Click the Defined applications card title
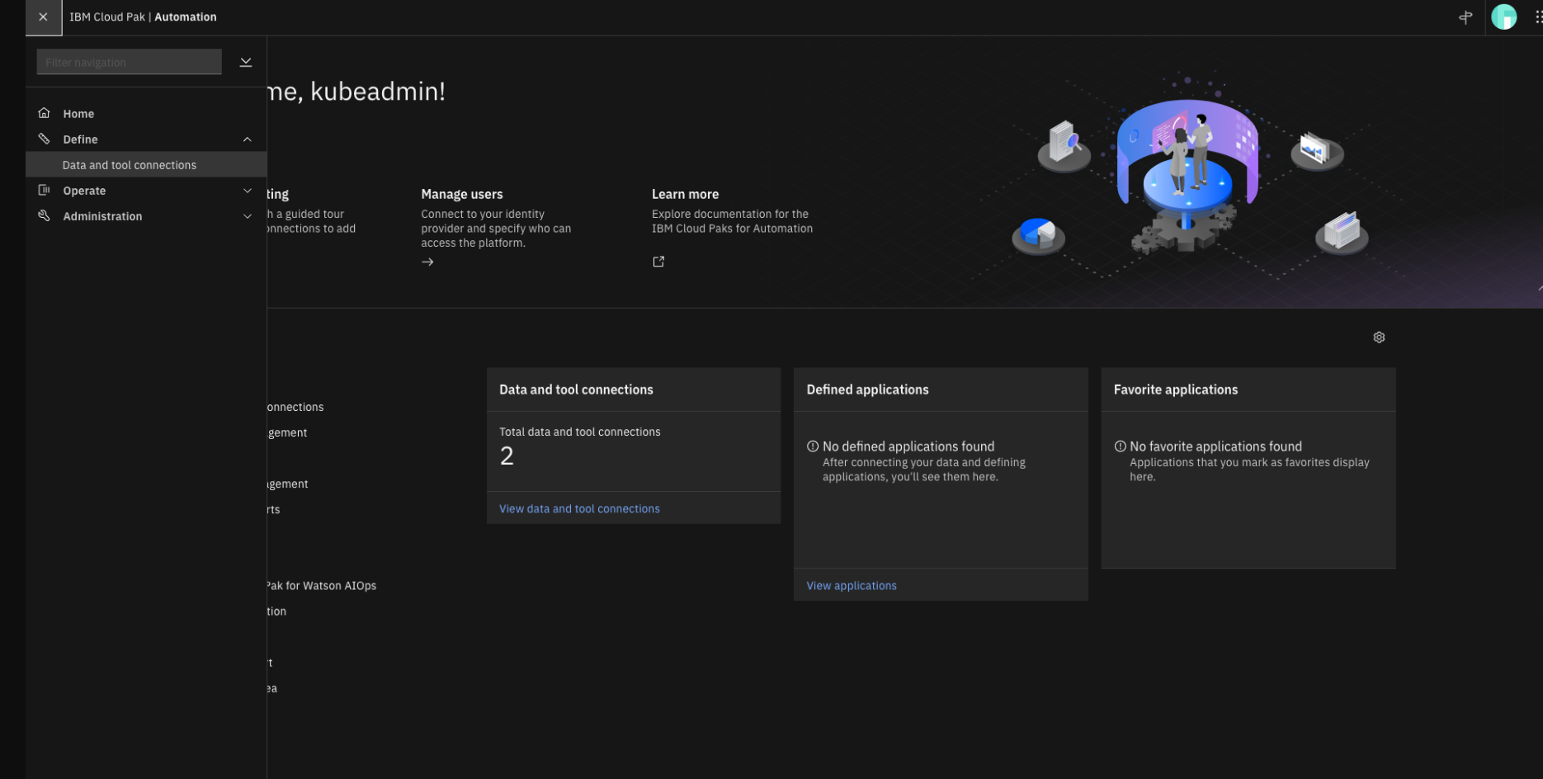 [867, 389]
